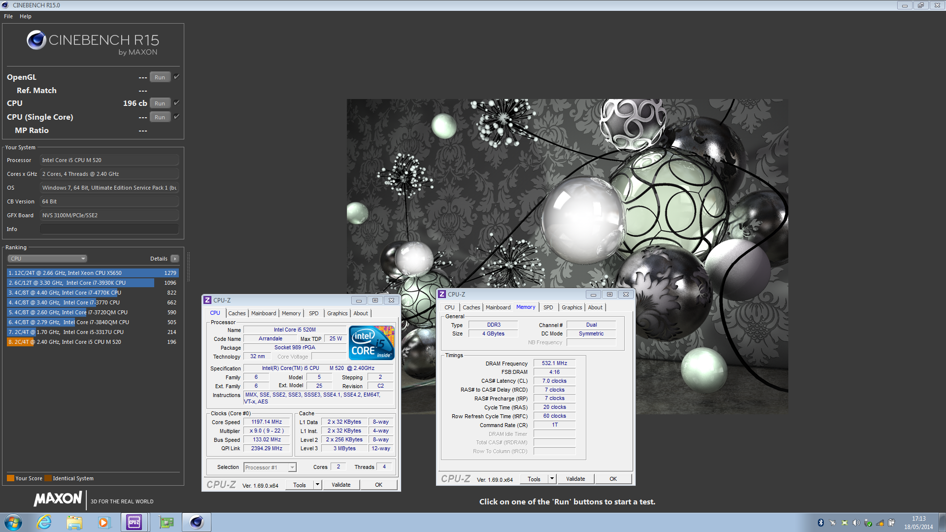Switch to CPU tab in Memory CPU-Z window
This screenshot has width=946, height=532.
click(449, 307)
